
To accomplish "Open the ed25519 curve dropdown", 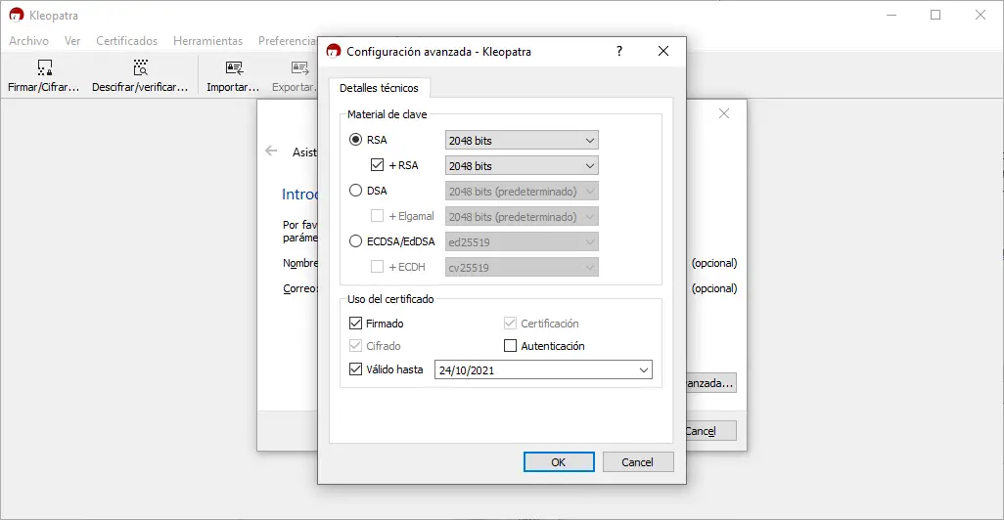I will (522, 241).
